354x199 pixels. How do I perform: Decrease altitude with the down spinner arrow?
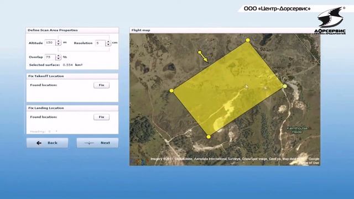pyautogui.click(x=59, y=44)
